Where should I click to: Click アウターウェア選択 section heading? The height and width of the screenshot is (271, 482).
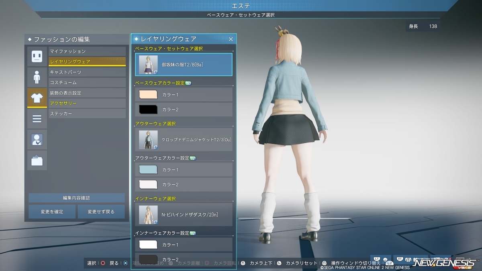point(155,124)
